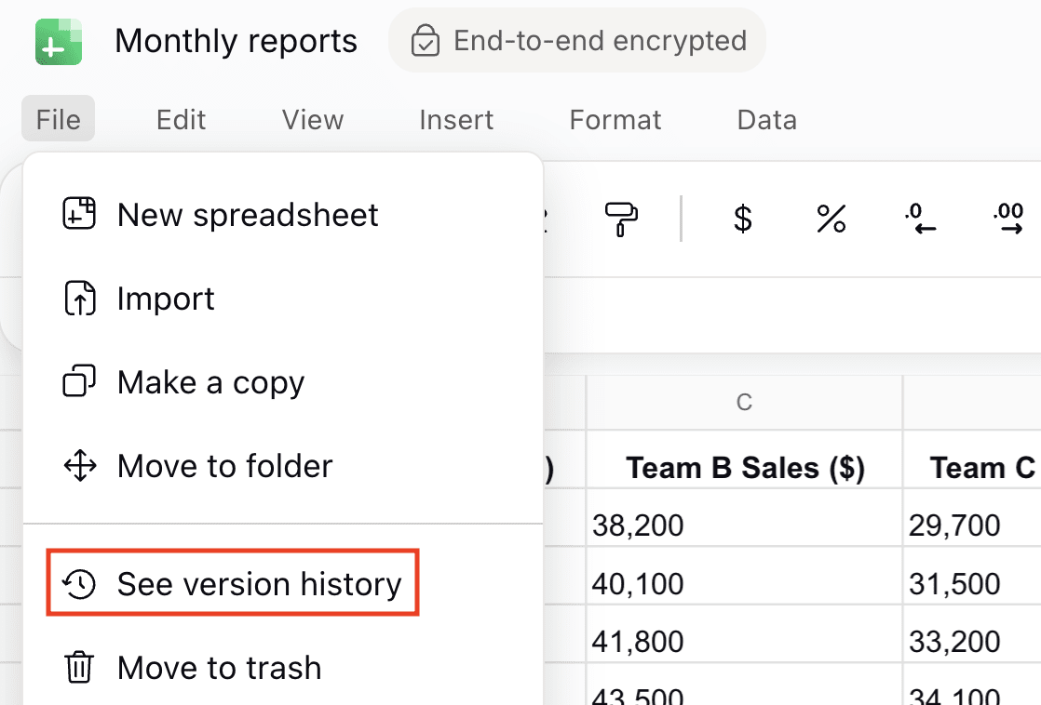Screen dimensions: 1041x705
Task: Select column C header
Action: click(x=742, y=402)
